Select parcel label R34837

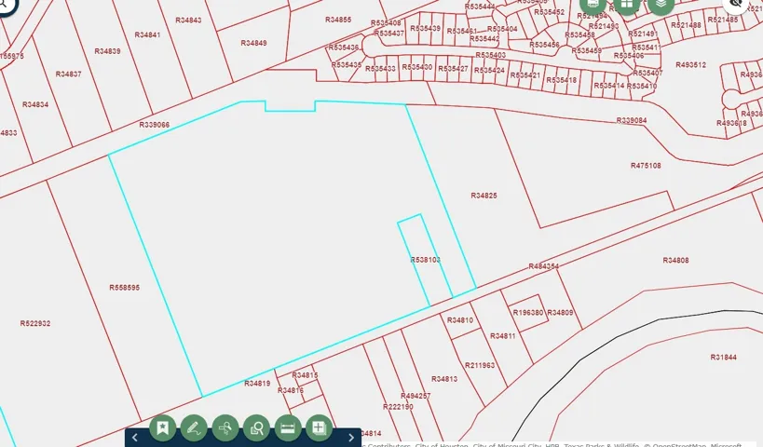tap(69, 74)
